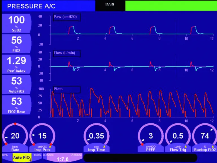Viewport: 217px width, 163px height.
Task: Select the FiO2 56% monitor tile
Action: tap(16, 44)
